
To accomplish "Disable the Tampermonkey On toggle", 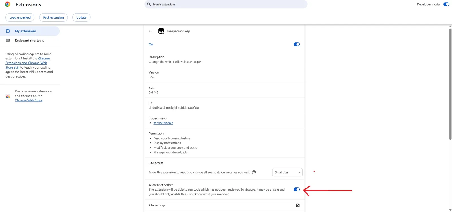I will coord(297,44).
